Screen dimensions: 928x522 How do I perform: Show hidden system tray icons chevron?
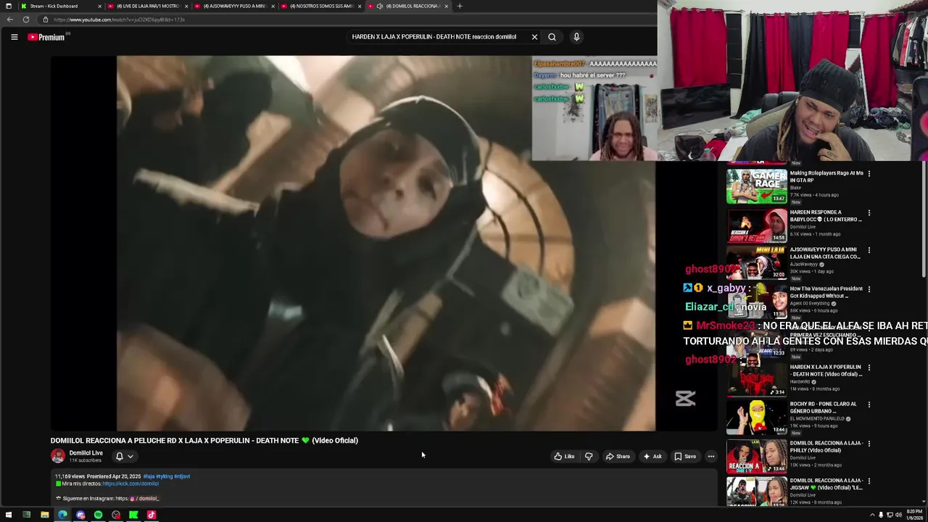tap(872, 515)
